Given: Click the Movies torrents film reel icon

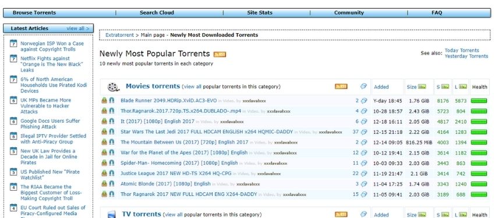Looking at the screenshot, I should [113, 87].
